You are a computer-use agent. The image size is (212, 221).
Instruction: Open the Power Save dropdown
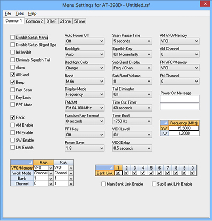85,148
